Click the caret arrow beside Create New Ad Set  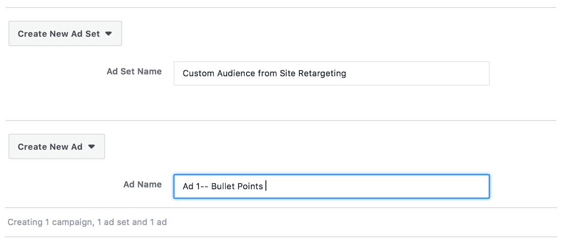pyautogui.click(x=109, y=33)
